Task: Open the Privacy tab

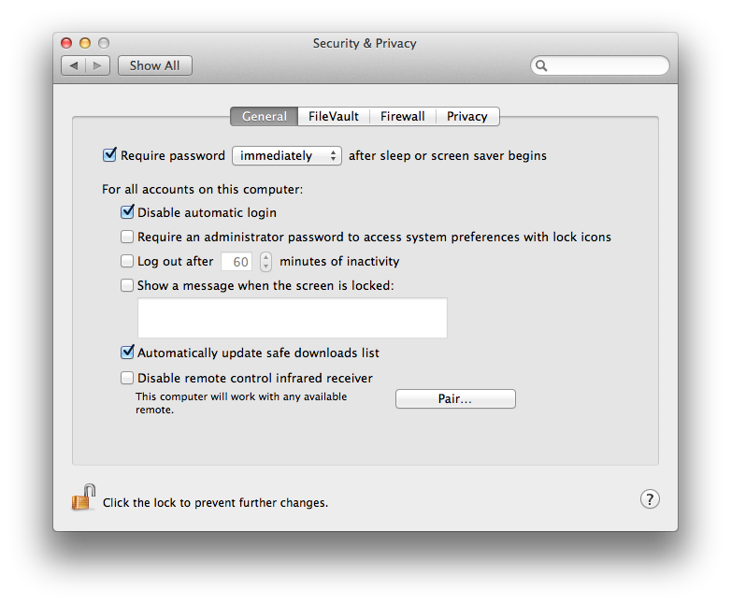Action: coord(467,117)
